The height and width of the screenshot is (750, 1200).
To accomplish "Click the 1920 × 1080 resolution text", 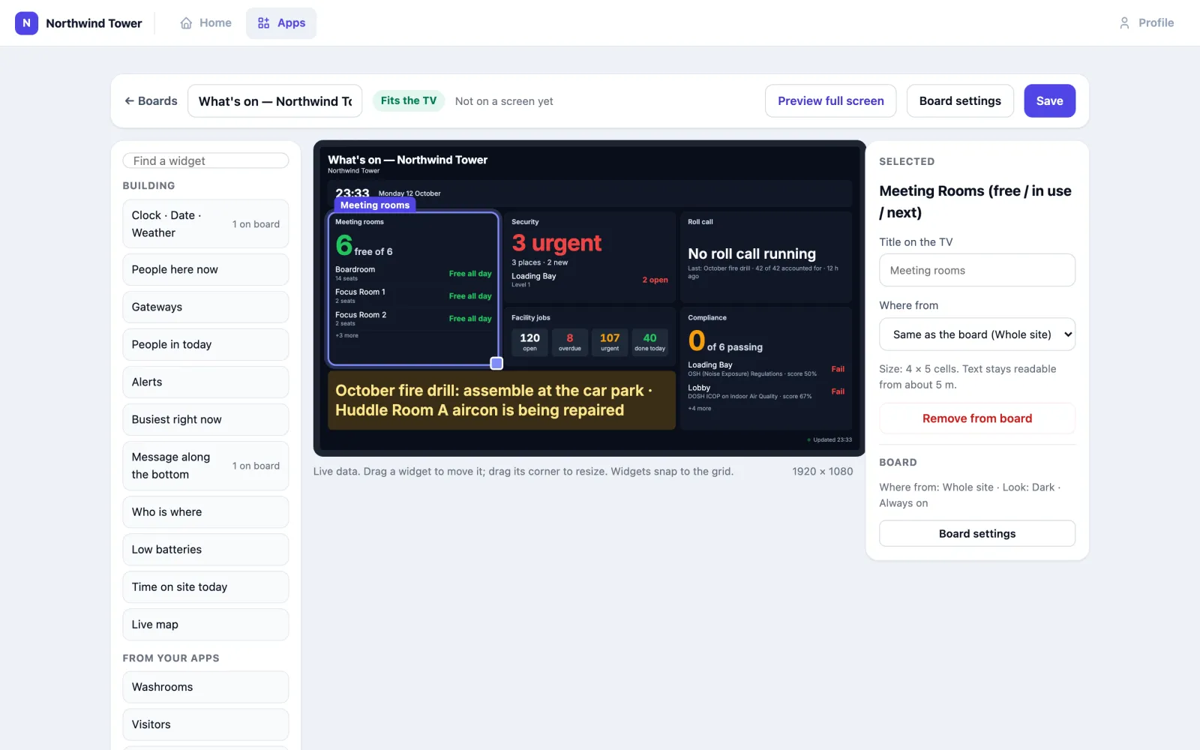I will tap(822, 471).
